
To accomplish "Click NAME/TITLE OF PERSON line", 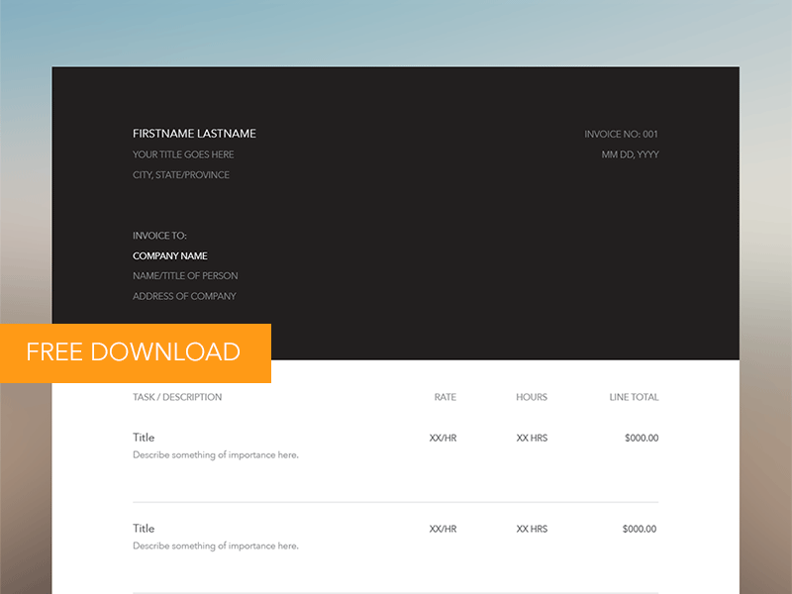I will click(185, 275).
